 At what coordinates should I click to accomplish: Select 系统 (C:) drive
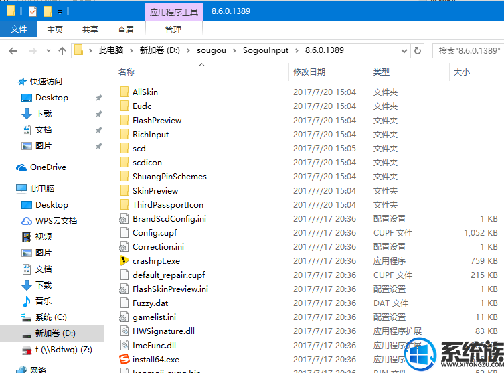(x=51, y=317)
